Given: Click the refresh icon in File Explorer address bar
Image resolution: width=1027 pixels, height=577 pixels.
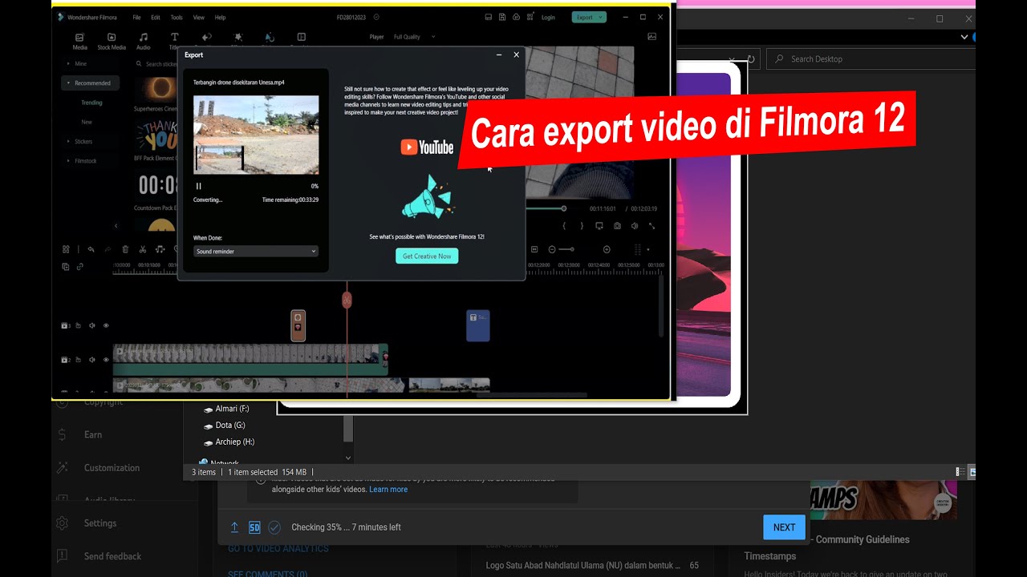Looking at the screenshot, I should coord(751,59).
